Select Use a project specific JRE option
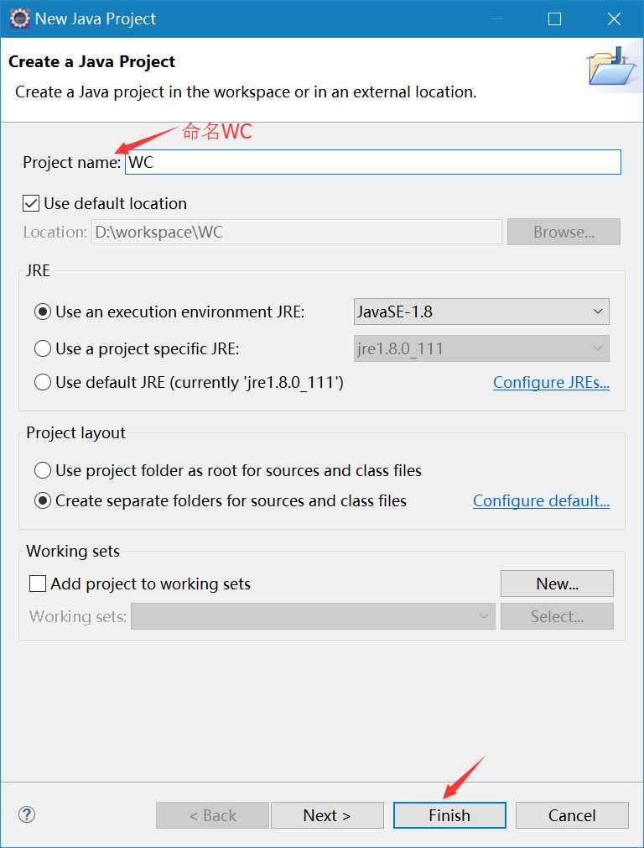The width and height of the screenshot is (644, 848). coord(43,348)
